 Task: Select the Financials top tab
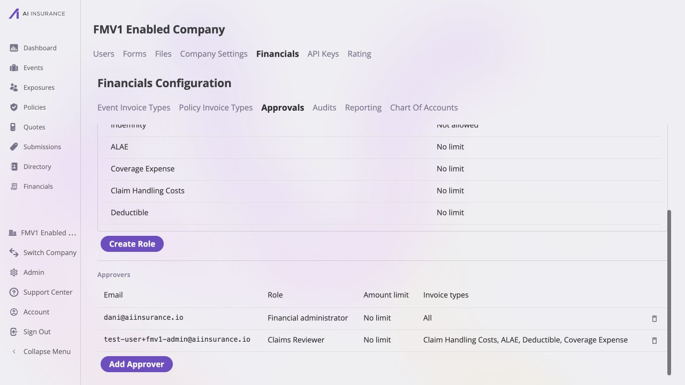click(x=278, y=54)
